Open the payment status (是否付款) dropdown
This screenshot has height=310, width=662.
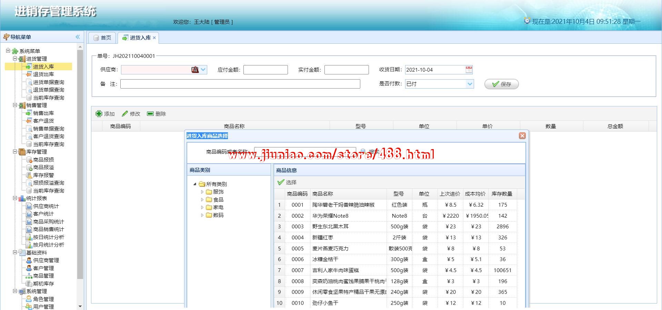click(470, 84)
